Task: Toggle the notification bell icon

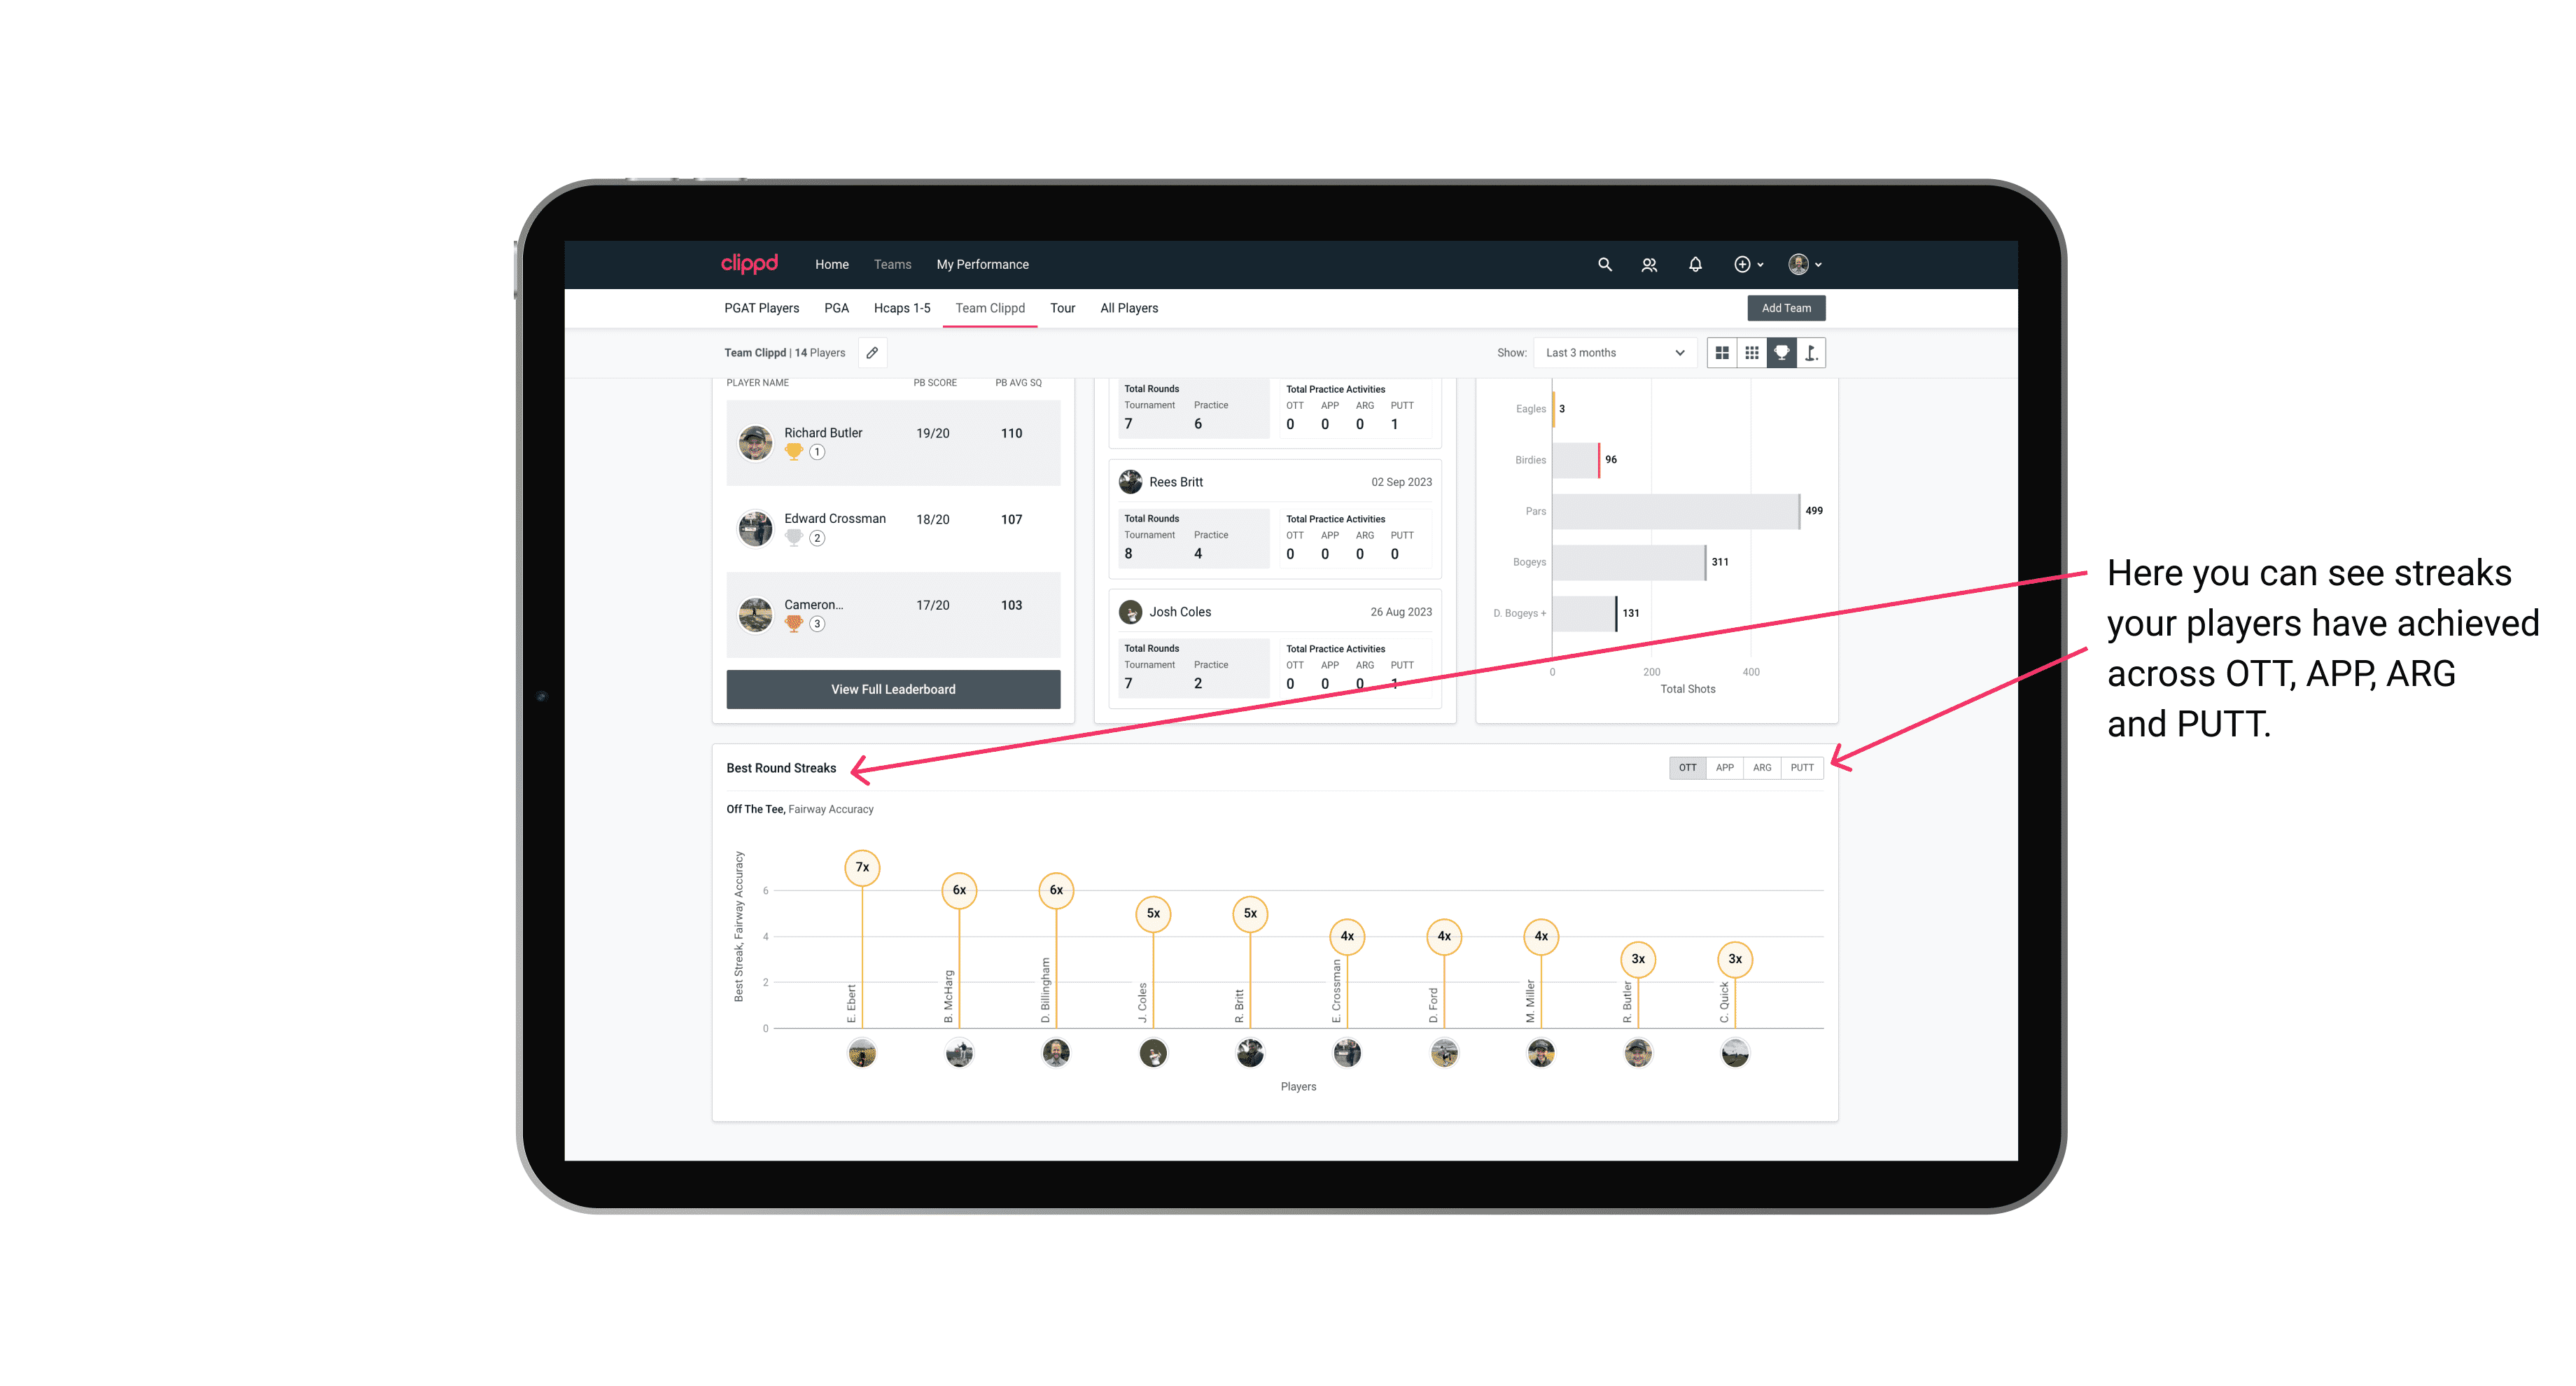Action: 1693,265
